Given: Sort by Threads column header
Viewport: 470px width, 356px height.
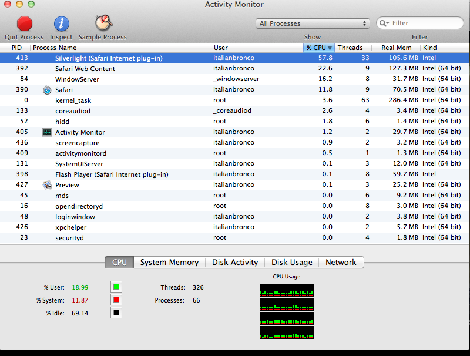Looking at the screenshot, I should pos(353,48).
